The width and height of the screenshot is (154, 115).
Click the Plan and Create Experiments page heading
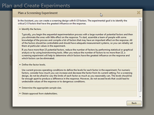[36, 6]
